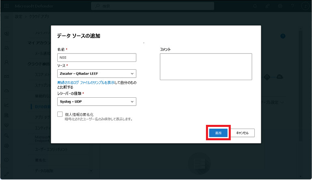Screen dimensions: 312x180
Task: Open the heart health sidebar icon
Action: tap(6, 125)
